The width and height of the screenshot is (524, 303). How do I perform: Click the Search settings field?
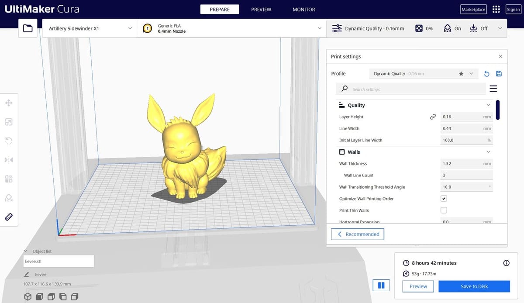(411, 89)
